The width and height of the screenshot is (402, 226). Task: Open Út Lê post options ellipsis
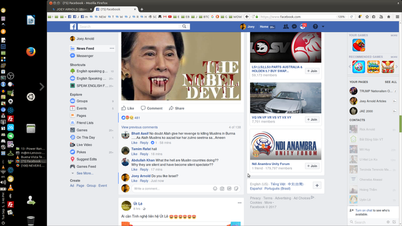point(239,203)
